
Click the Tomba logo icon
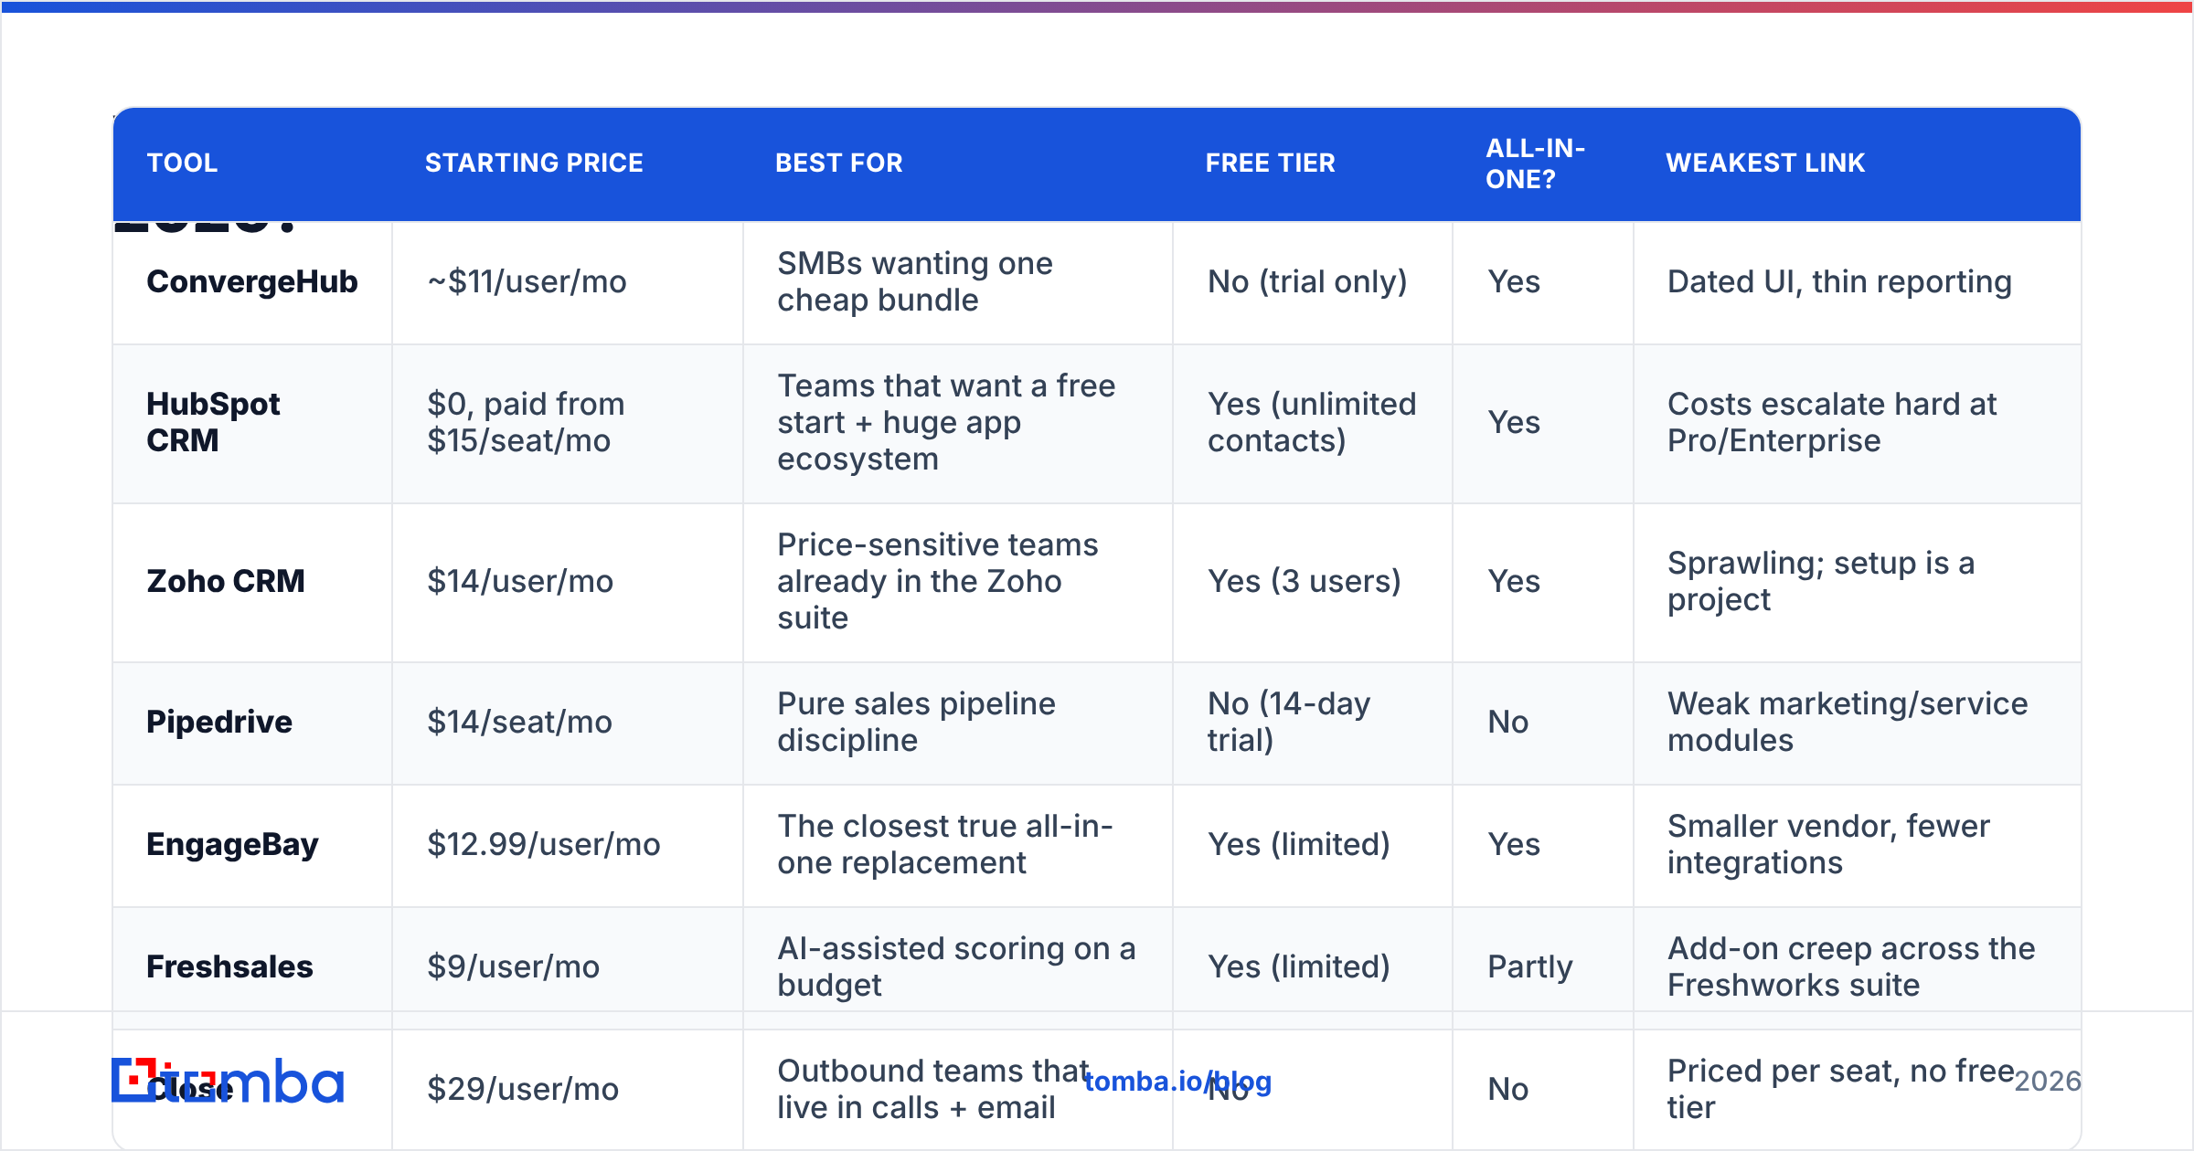[x=227, y=1081]
